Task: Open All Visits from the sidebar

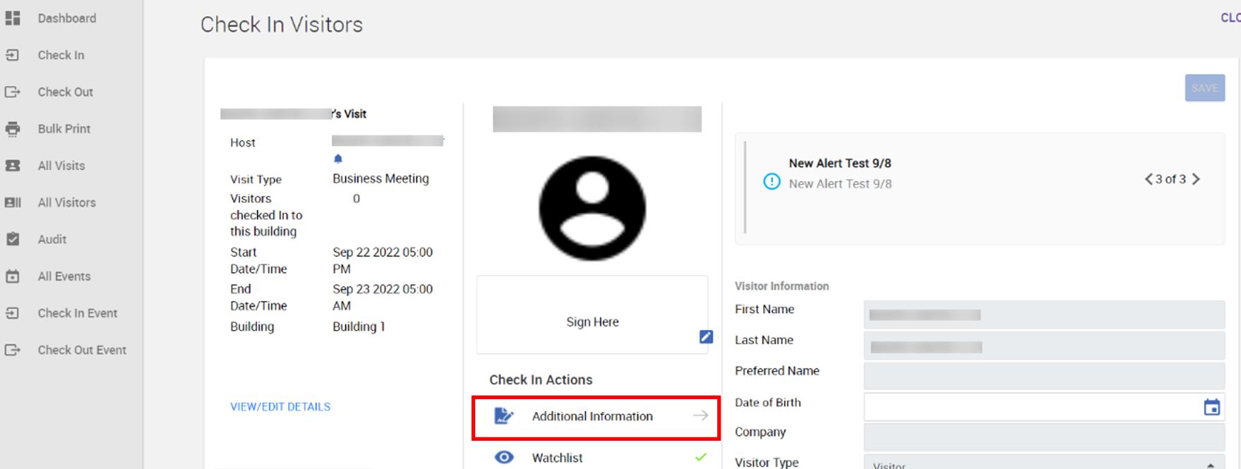Action: (x=61, y=166)
